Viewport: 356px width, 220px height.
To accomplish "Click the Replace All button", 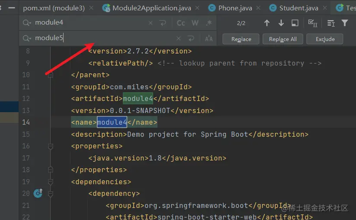I will click(x=282, y=39).
